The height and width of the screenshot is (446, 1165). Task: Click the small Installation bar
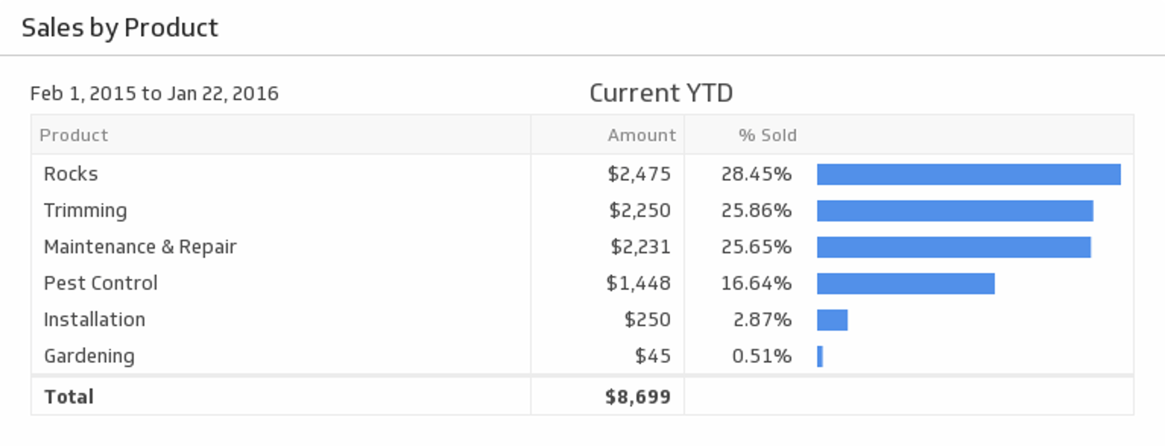832,320
